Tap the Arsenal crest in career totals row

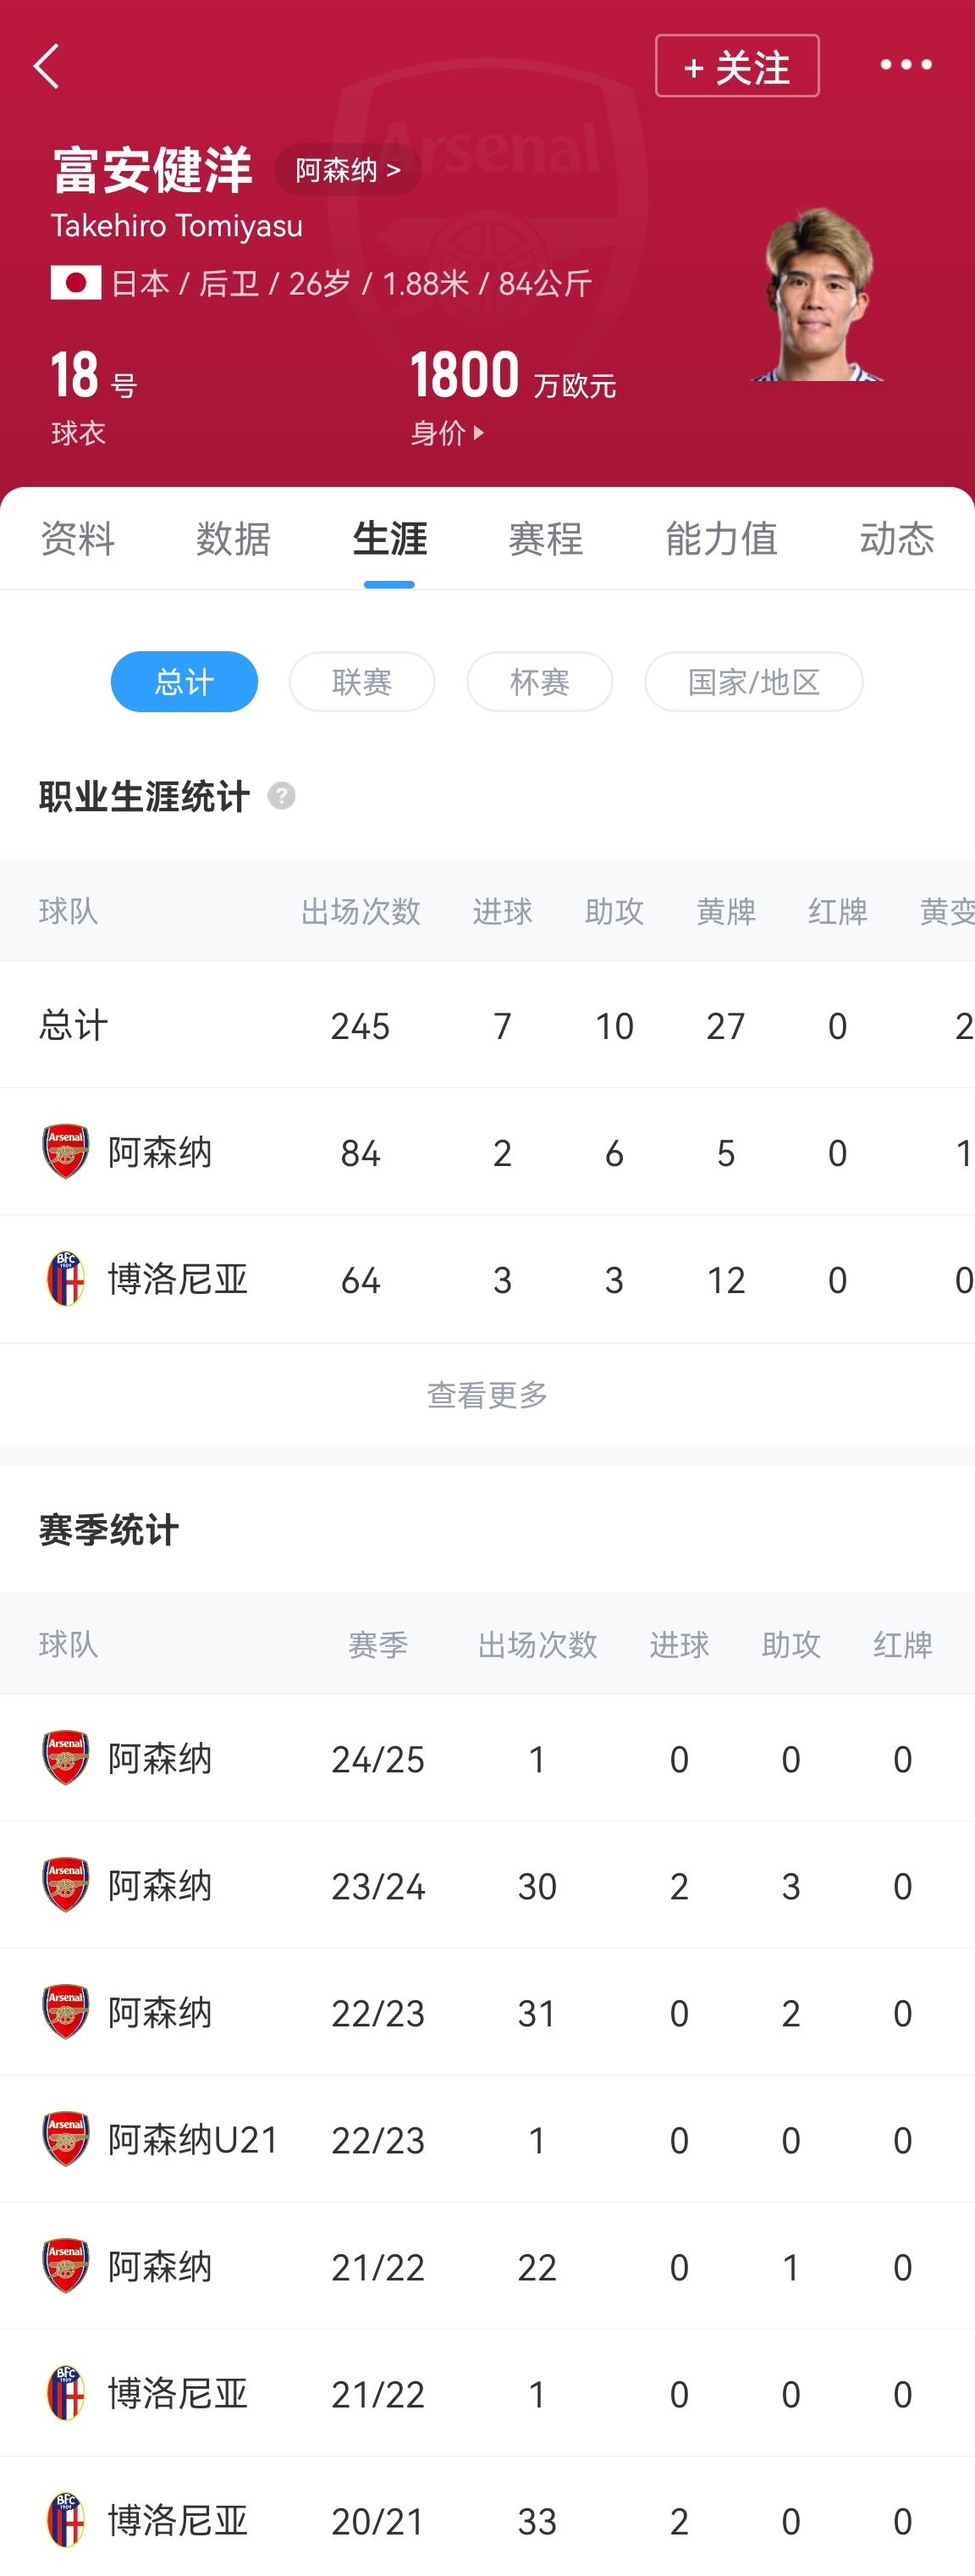(x=66, y=1152)
